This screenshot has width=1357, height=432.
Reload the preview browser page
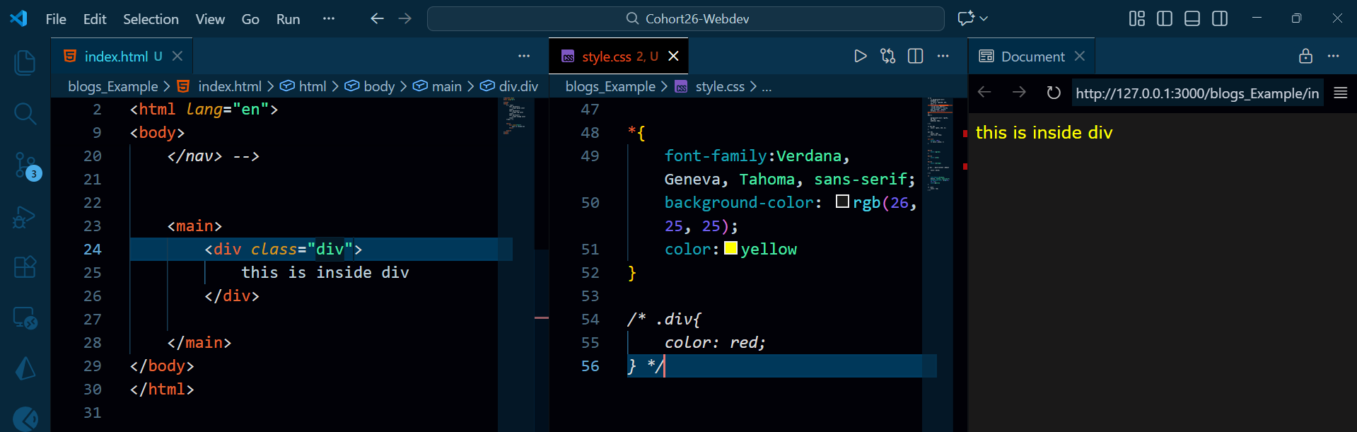1054,93
